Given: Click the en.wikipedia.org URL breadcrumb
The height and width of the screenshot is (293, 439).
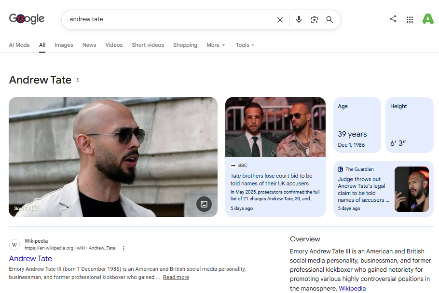Looking at the screenshot, I should pos(70,248).
